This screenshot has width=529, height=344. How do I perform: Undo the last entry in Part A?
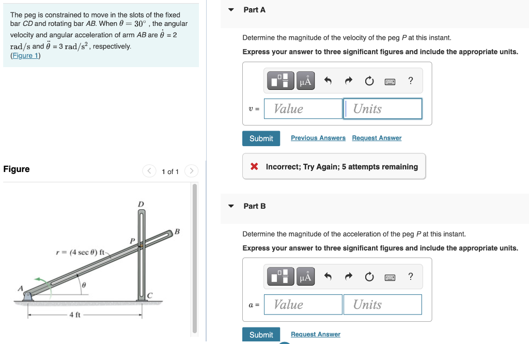[x=329, y=80]
